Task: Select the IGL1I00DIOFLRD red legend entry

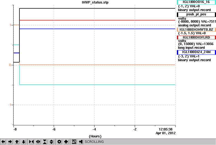Action: tap(196, 37)
